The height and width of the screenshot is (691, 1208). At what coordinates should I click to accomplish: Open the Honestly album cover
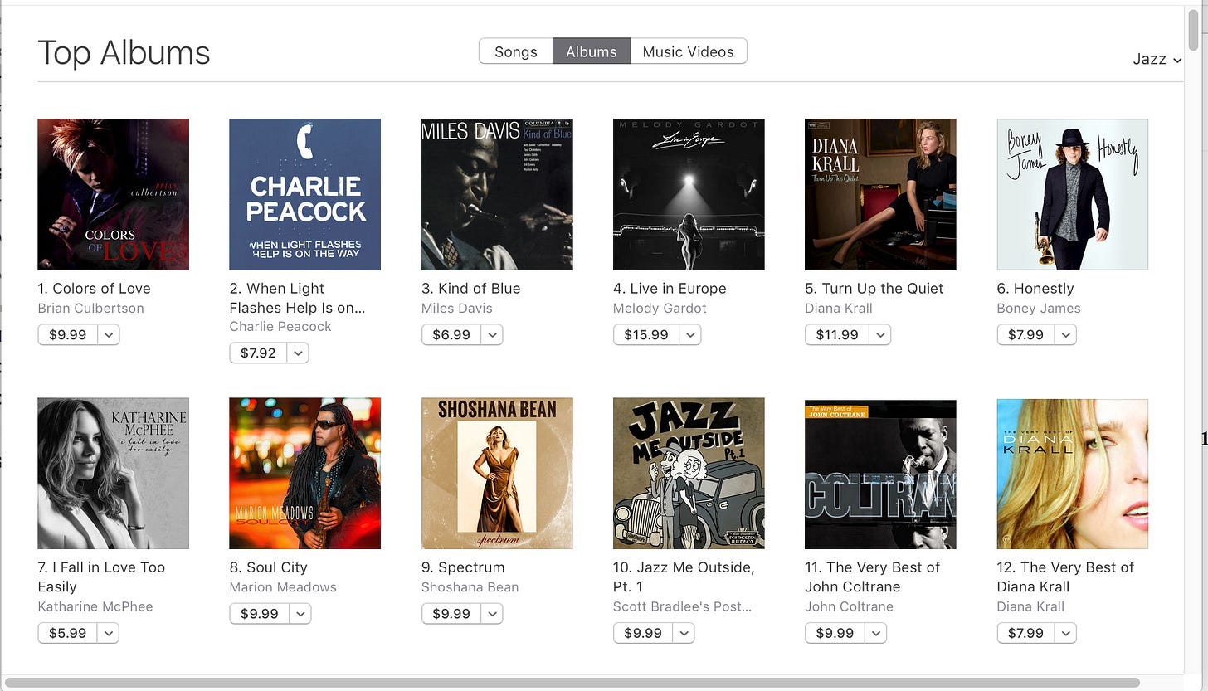coord(1073,194)
